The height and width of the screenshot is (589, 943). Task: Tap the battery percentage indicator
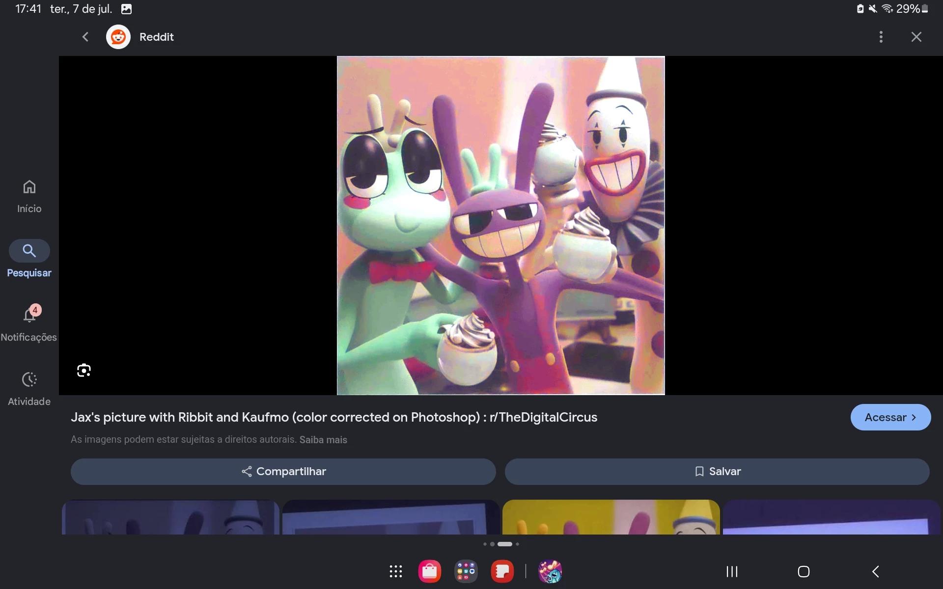[x=908, y=9]
